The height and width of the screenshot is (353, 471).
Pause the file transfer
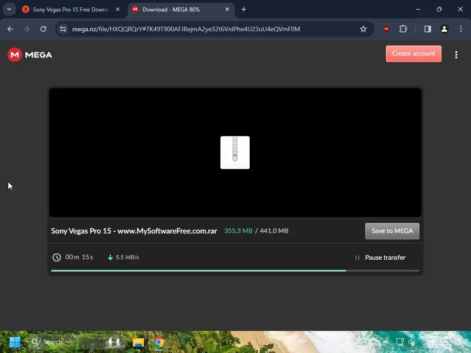380,257
